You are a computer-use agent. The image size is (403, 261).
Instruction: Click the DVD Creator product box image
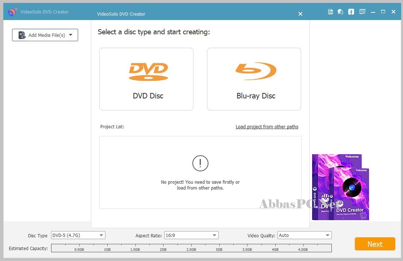[x=341, y=187]
